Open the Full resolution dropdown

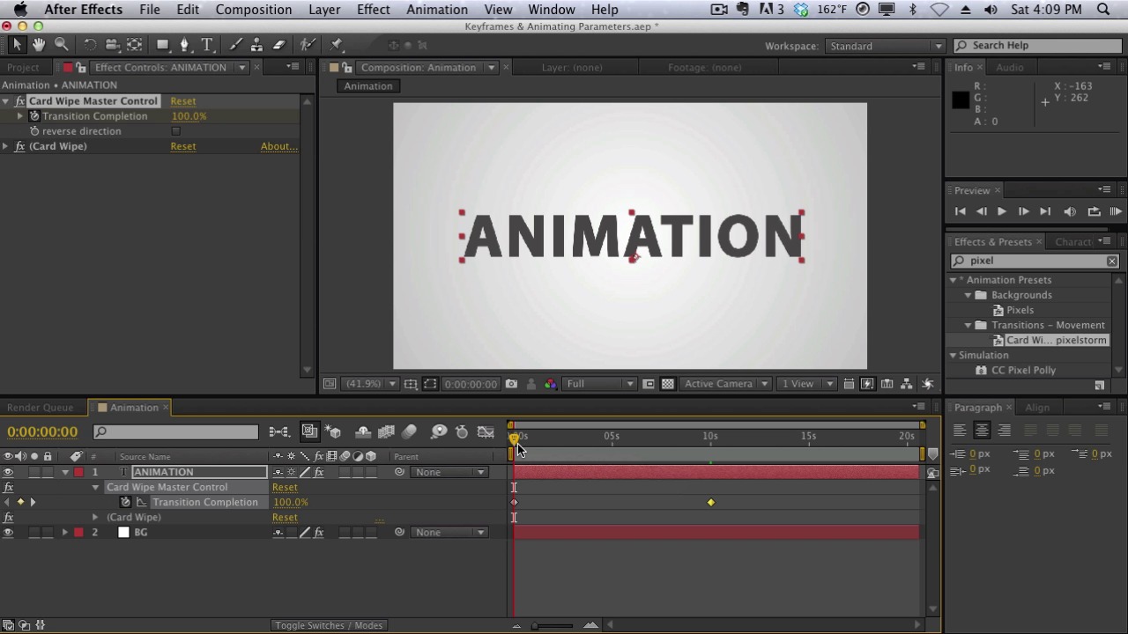(600, 384)
